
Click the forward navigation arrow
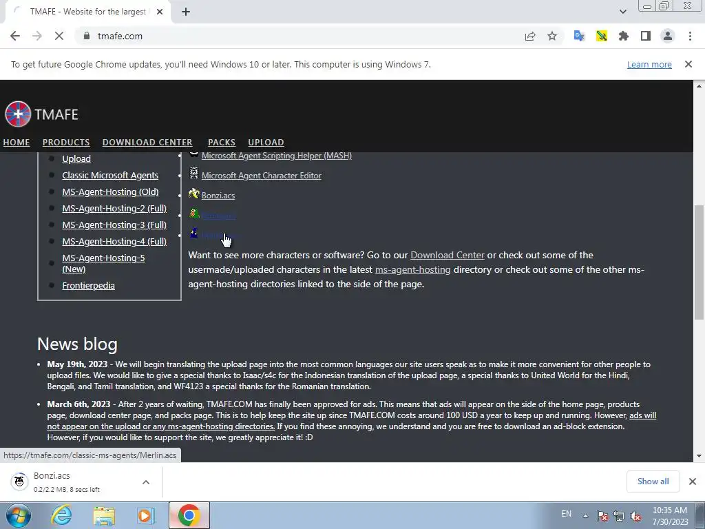click(37, 36)
